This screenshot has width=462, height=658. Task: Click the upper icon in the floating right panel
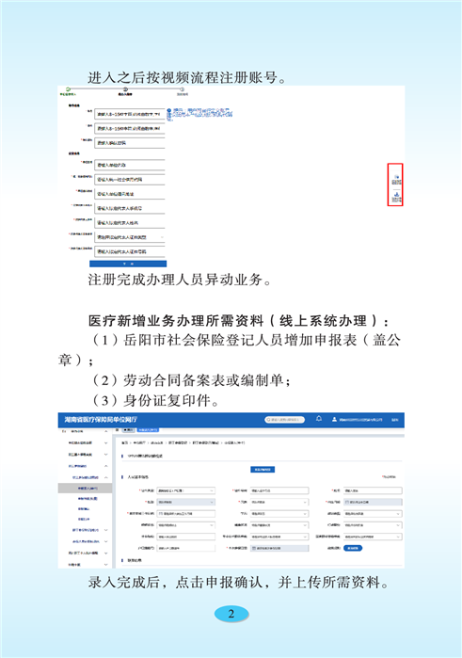pos(396,177)
